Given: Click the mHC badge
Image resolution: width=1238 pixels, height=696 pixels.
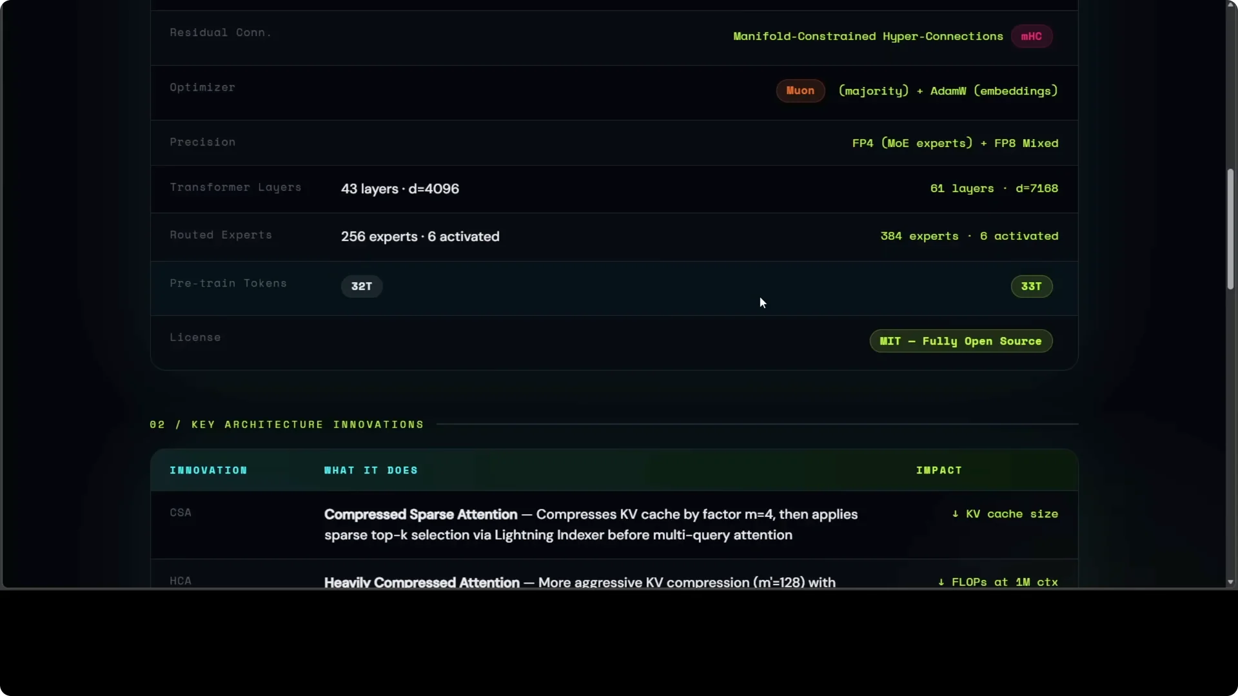Looking at the screenshot, I should pyautogui.click(x=1032, y=37).
